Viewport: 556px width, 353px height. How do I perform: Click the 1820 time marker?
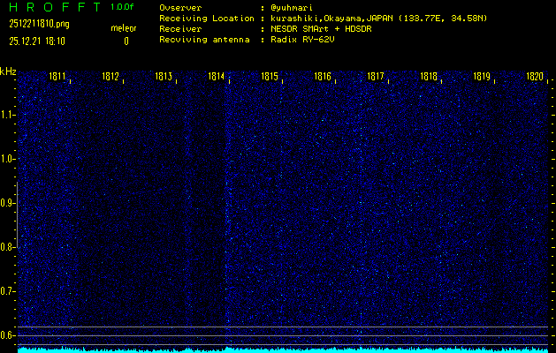(535, 76)
